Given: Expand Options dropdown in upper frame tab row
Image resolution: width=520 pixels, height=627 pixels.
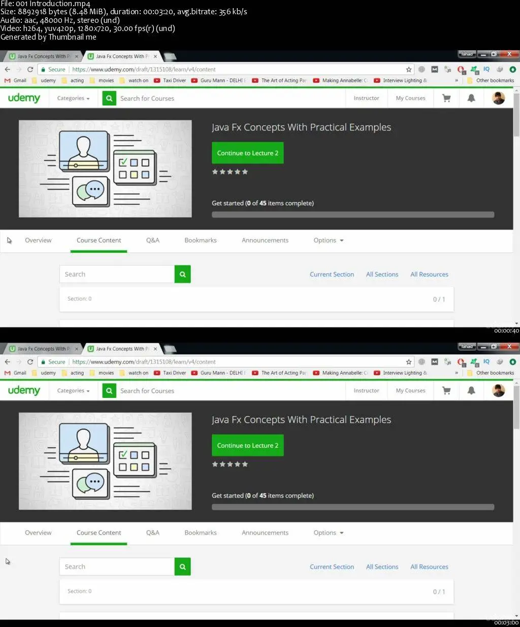Looking at the screenshot, I should pyautogui.click(x=329, y=241).
